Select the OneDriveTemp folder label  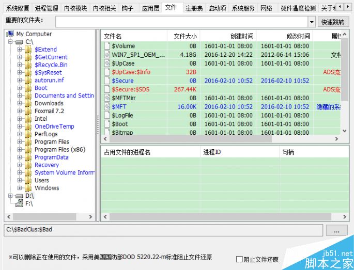54,126
